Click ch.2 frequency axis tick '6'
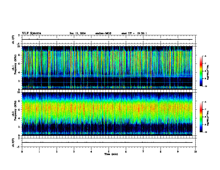 19,110
